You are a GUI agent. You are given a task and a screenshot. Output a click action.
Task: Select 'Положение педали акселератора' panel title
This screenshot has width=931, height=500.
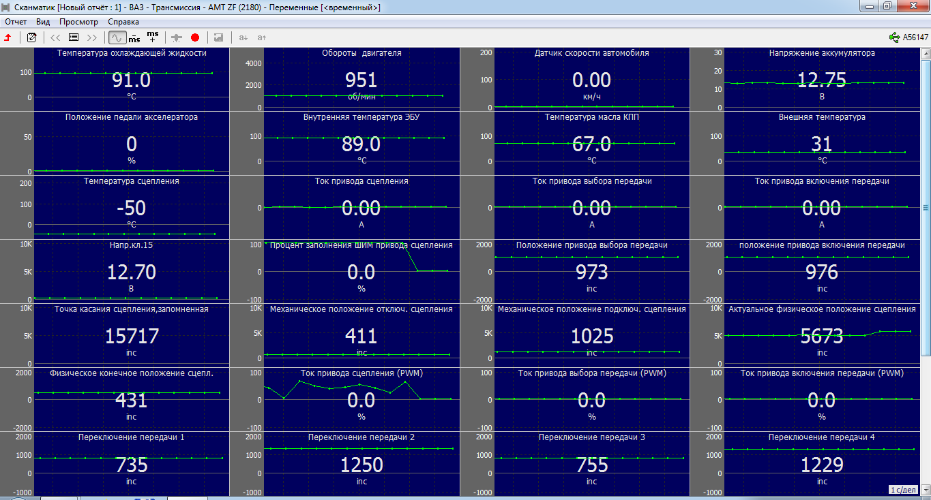coord(132,117)
